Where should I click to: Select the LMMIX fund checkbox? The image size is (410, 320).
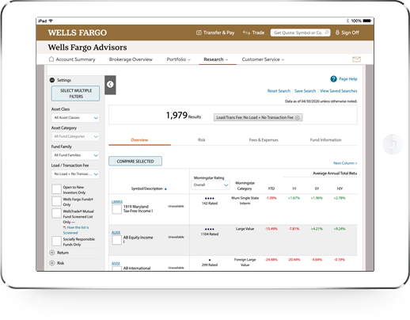pos(116,209)
